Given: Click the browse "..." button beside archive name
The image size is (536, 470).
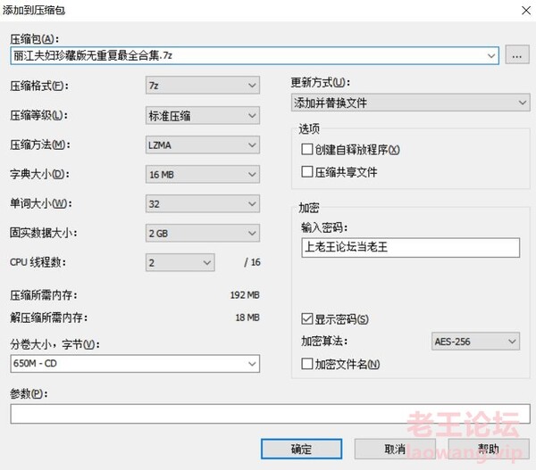Looking at the screenshot, I should click(x=517, y=55).
